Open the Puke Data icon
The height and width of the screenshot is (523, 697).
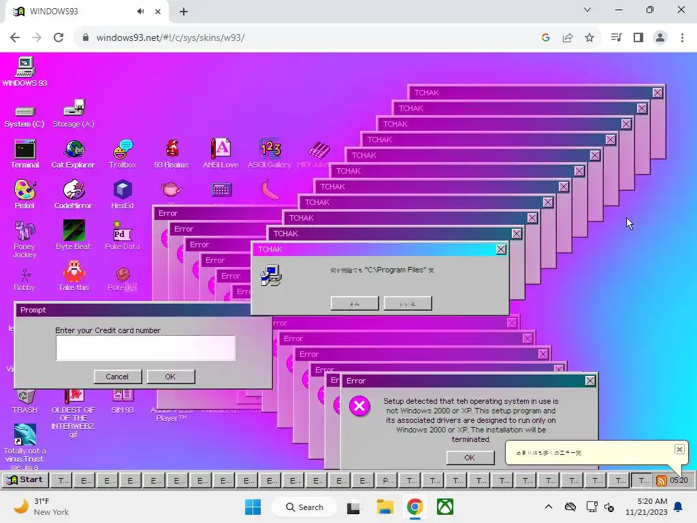[x=123, y=235]
